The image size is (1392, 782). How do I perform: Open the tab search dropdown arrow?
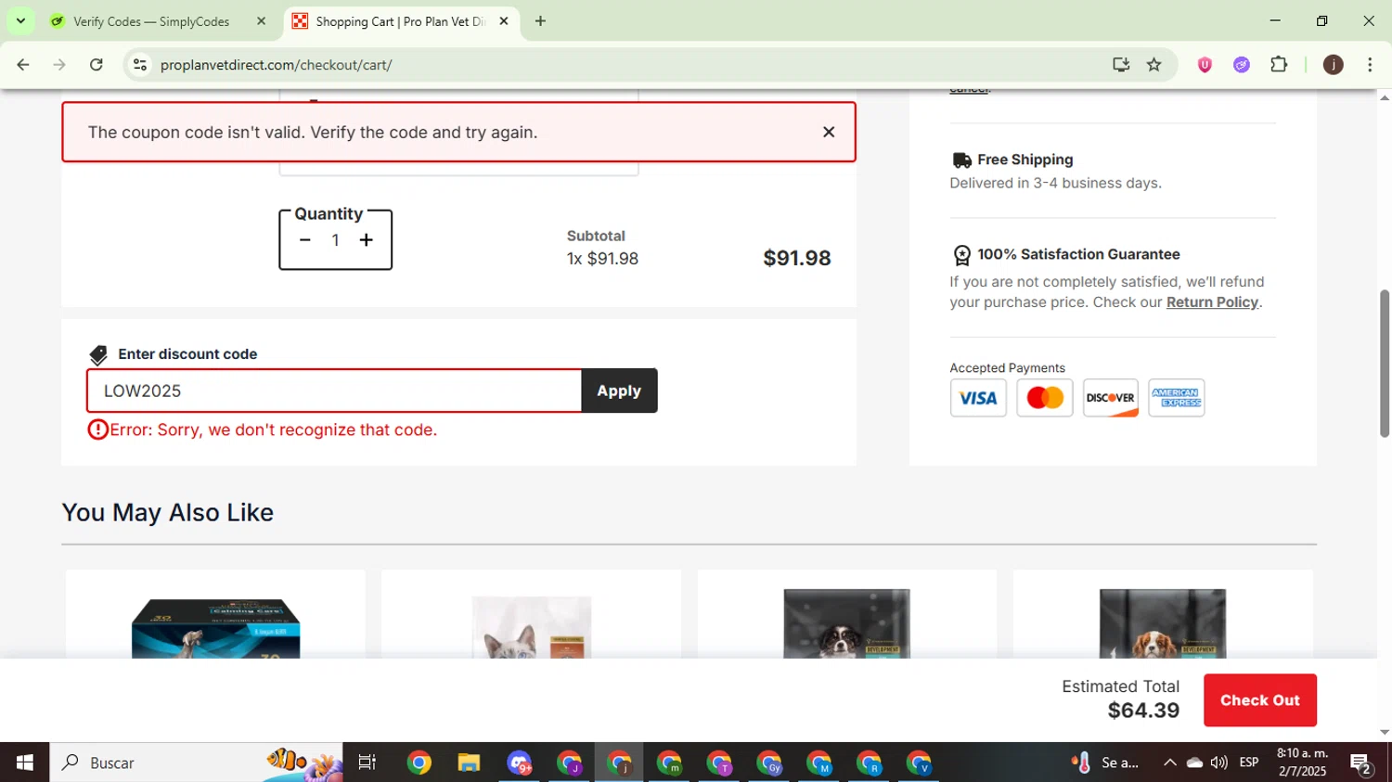coord(20,21)
